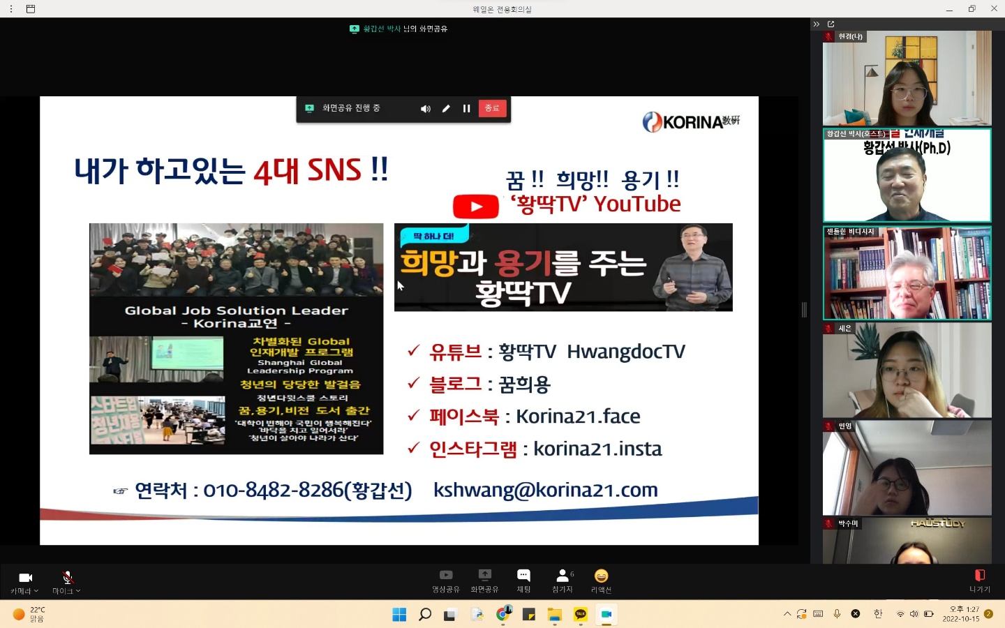Screen dimensions: 1005x628
Task: Click 'korina21.insta' Instagram text
Action: pos(597,449)
